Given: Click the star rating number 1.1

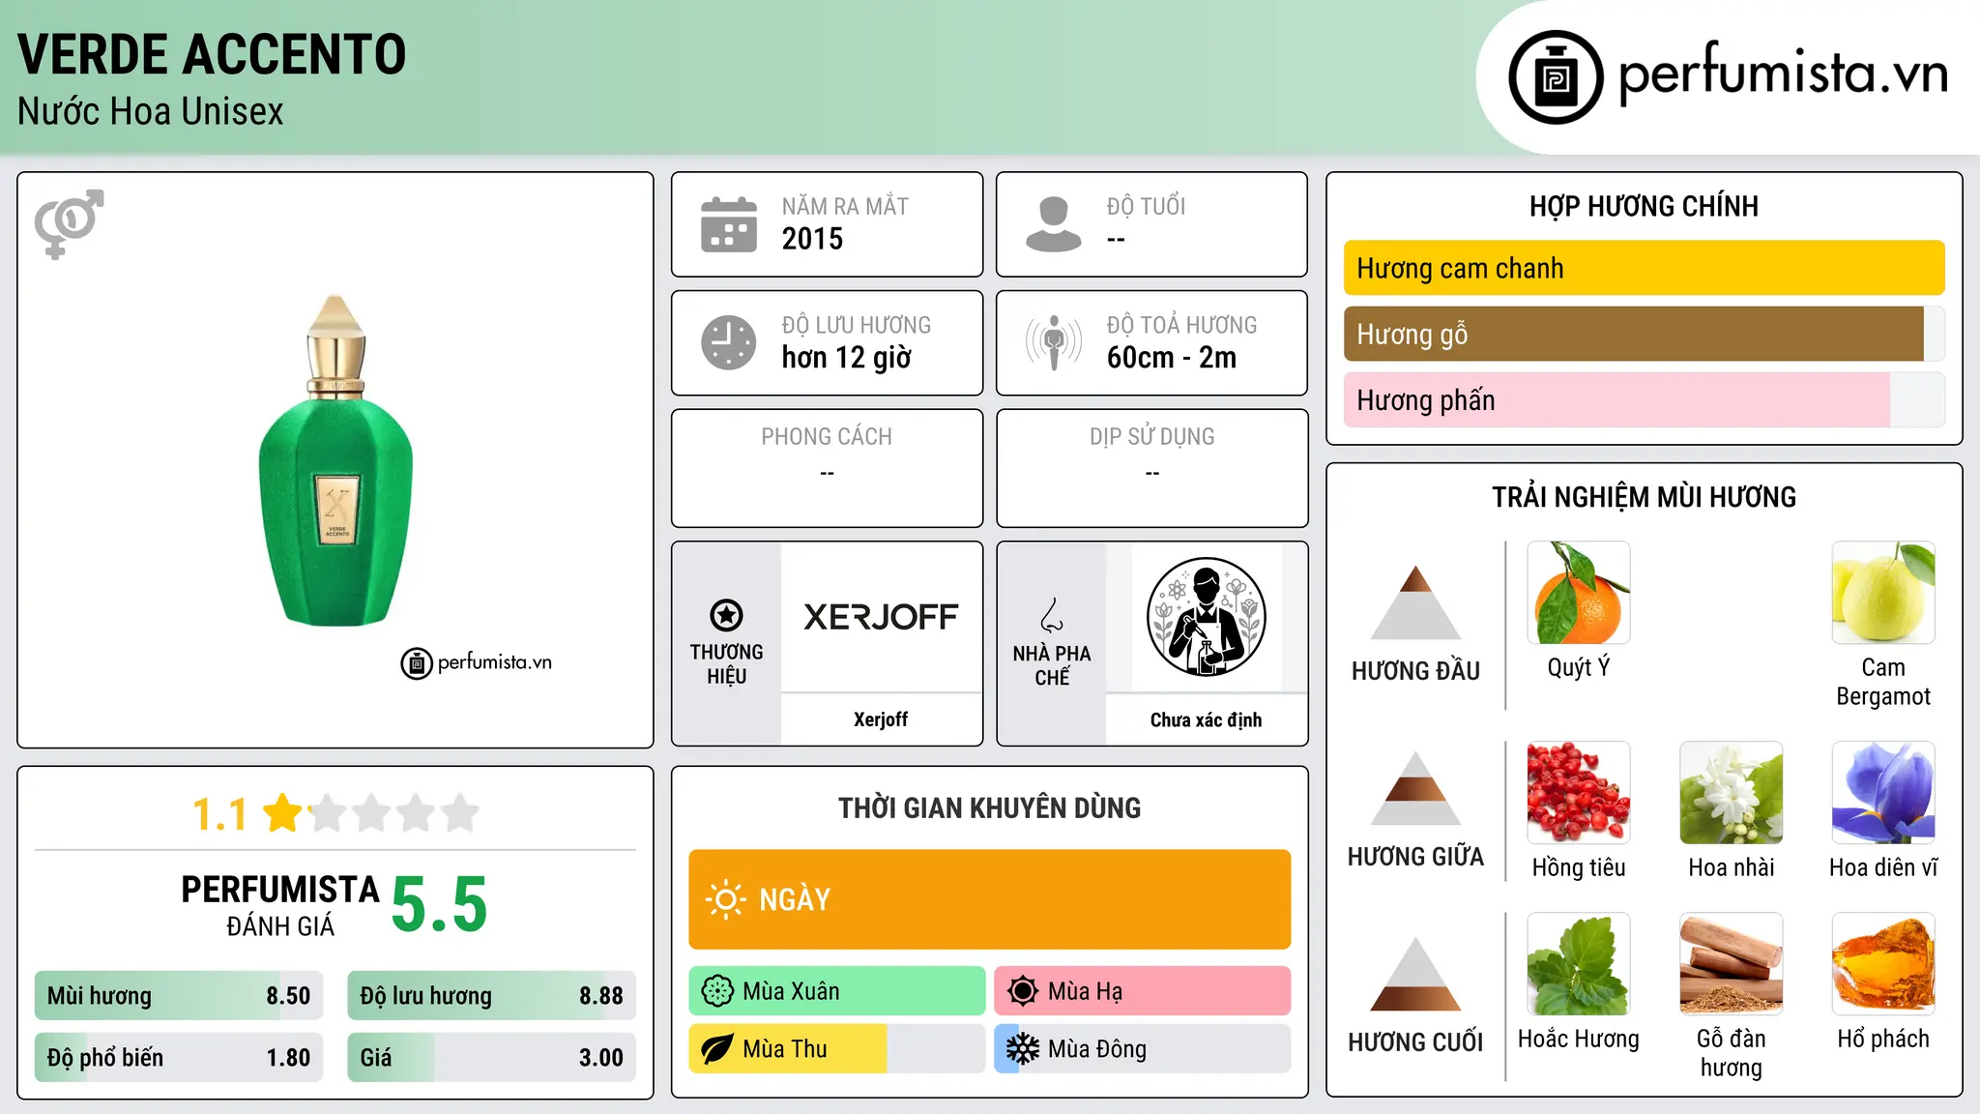Looking at the screenshot, I should coord(219,814).
